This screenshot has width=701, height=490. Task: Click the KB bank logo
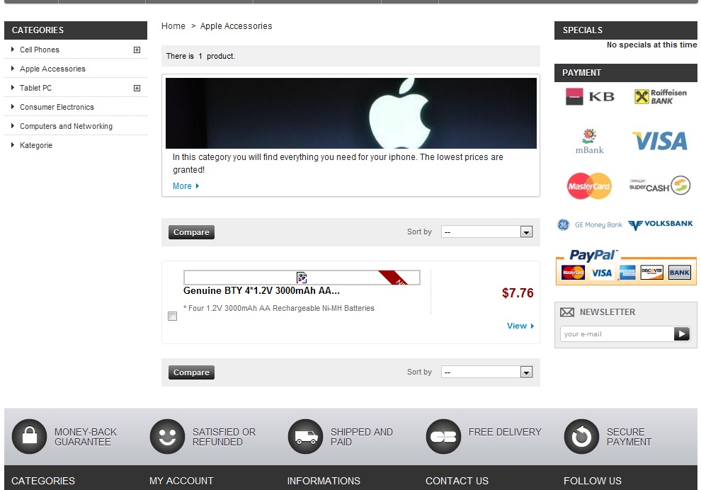590,96
